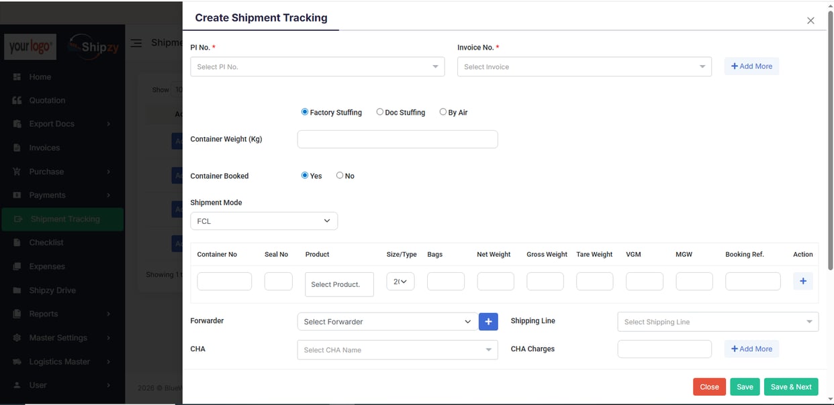The height and width of the screenshot is (405, 834).
Task: Open Checklist from the sidebar
Action: coord(46,243)
